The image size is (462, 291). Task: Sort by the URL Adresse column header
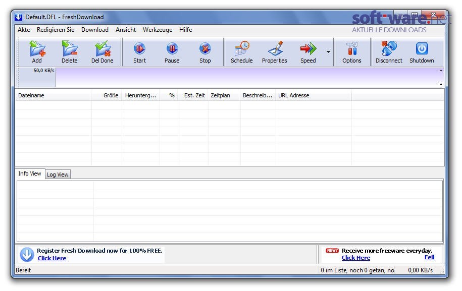[x=314, y=95]
